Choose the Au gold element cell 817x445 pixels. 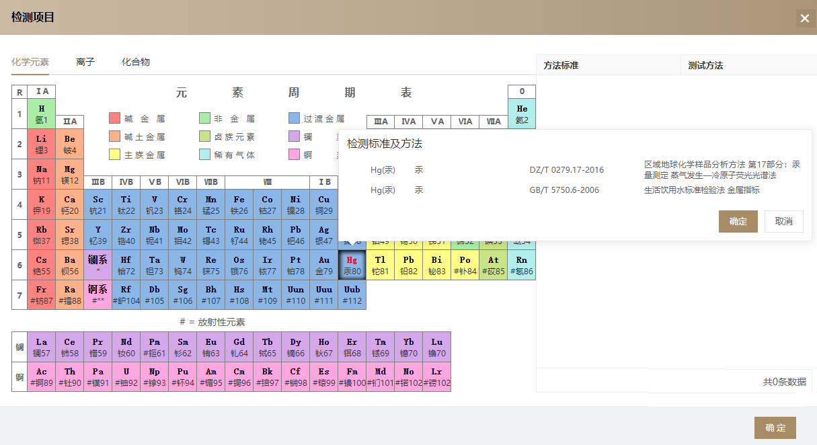point(324,266)
